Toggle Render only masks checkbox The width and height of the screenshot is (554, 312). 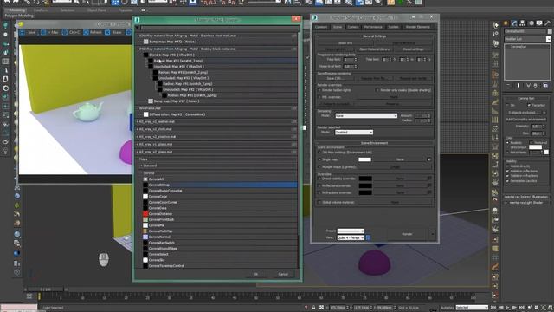tap(377, 90)
